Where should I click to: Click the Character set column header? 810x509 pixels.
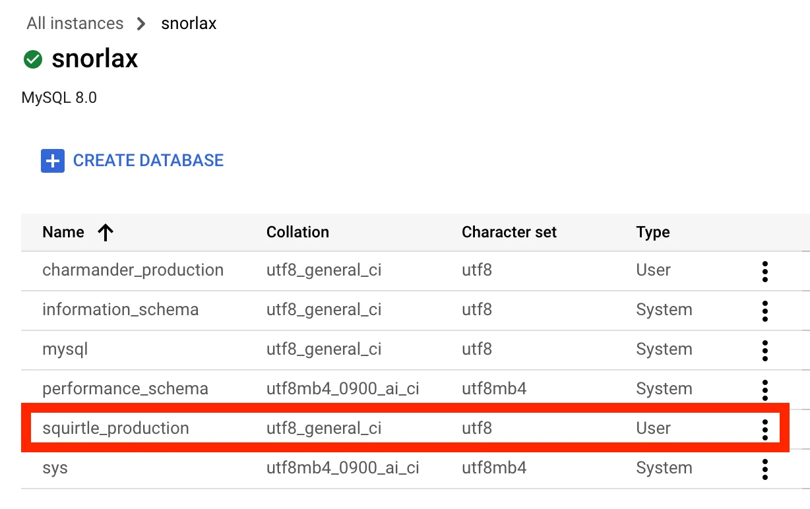509,232
